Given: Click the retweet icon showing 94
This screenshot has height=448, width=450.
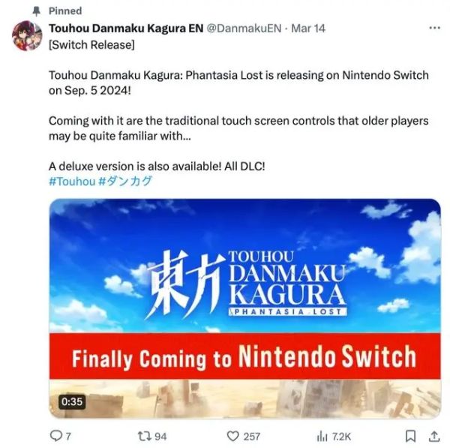Looking at the screenshot, I should (x=143, y=436).
